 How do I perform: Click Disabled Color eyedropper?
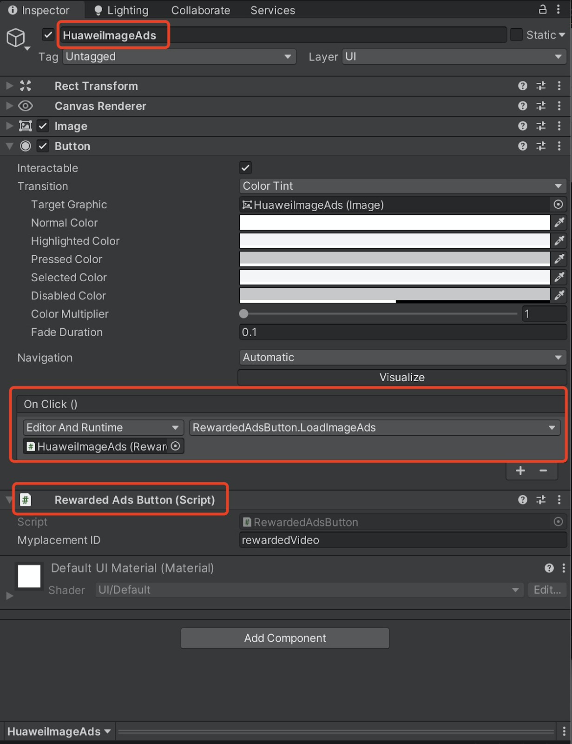tap(559, 295)
